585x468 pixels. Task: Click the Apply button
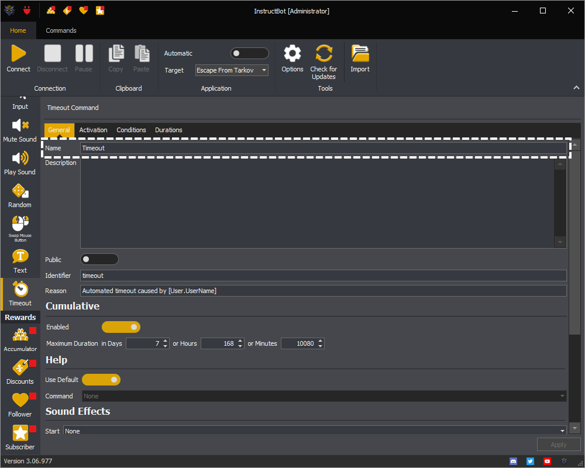[x=559, y=445]
